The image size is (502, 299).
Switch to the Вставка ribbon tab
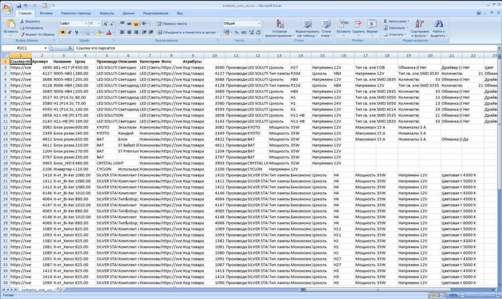tap(46, 13)
